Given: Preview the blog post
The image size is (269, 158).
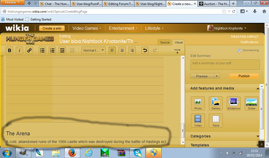Looking at the screenshot, I should point(202,76).
